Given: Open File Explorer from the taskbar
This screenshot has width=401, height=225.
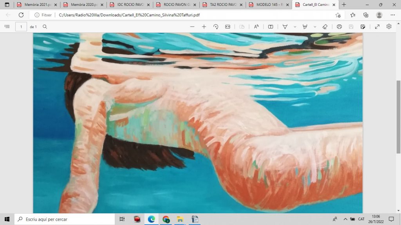Looking at the screenshot, I should click(180, 219).
